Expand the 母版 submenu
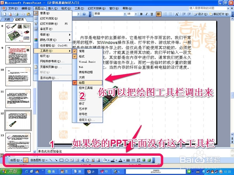This screenshot has height=175, width=234. pos(53,35)
